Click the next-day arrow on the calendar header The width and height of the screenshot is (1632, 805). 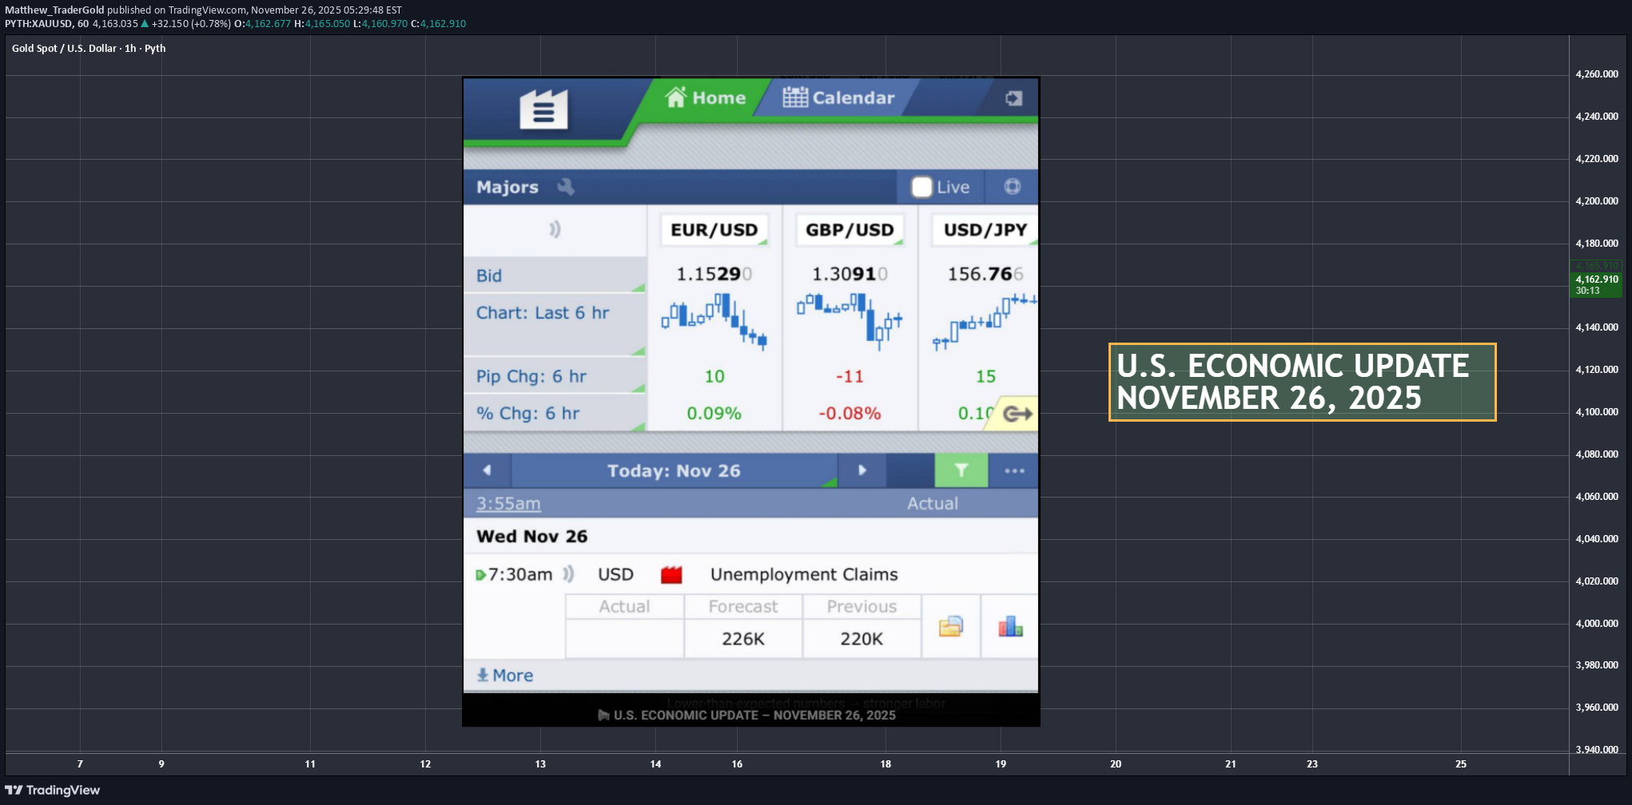tap(862, 470)
